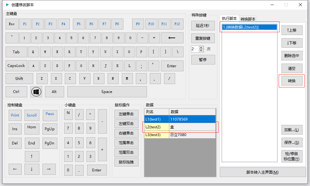310x186 pixels.
Task: Click the data cell 日立7080
Action: click(x=192, y=135)
